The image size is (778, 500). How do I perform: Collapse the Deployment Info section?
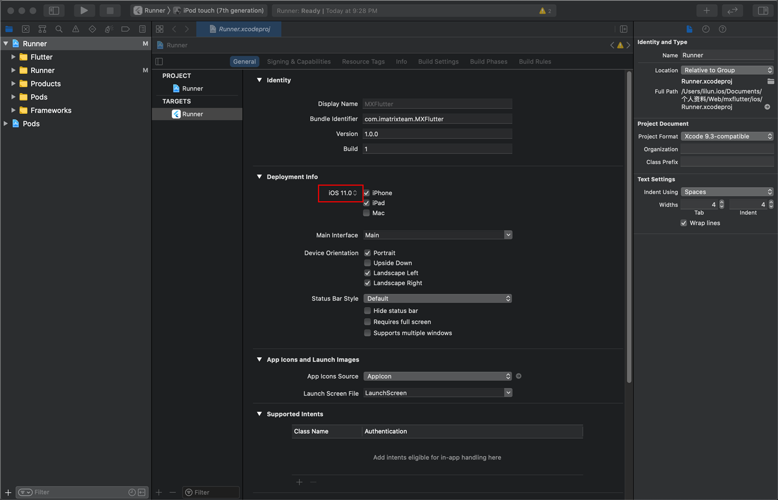coord(259,177)
